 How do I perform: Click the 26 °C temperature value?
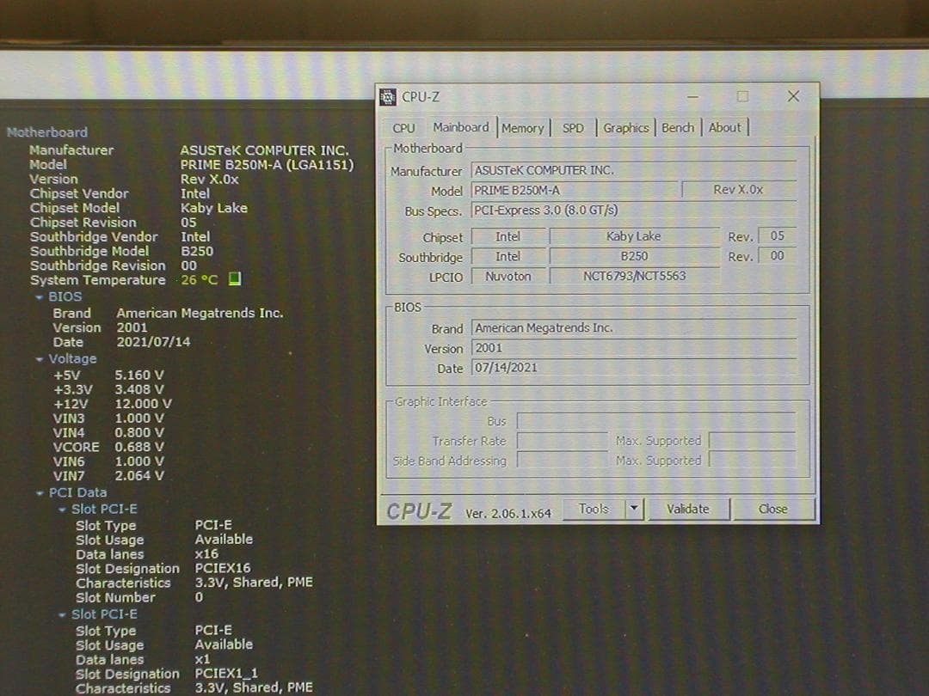[x=199, y=280]
